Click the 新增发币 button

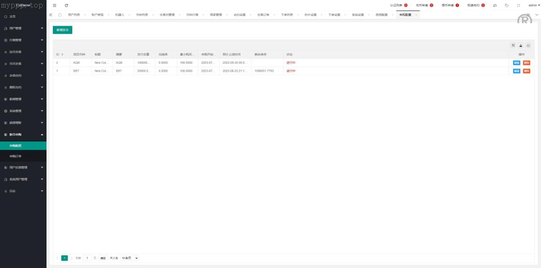(x=62, y=30)
